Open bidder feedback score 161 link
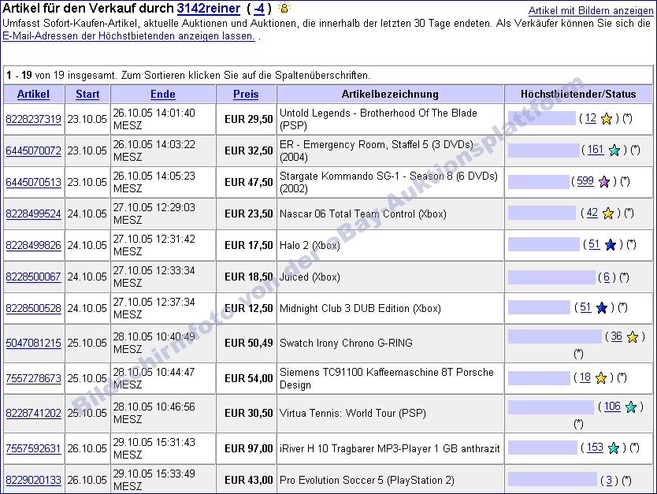 tap(596, 150)
